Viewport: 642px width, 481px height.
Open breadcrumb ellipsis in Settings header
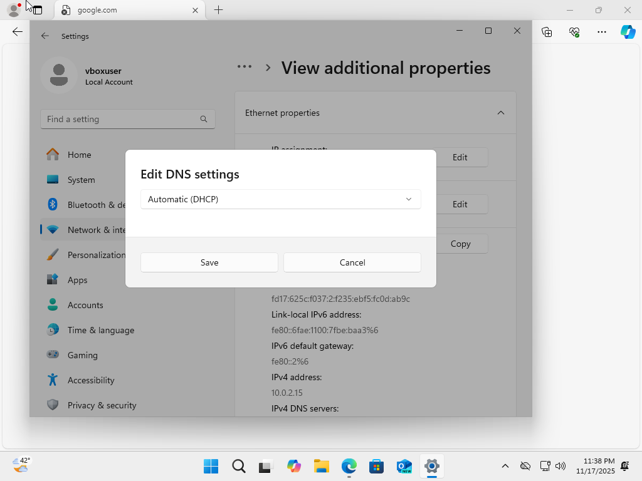click(244, 67)
